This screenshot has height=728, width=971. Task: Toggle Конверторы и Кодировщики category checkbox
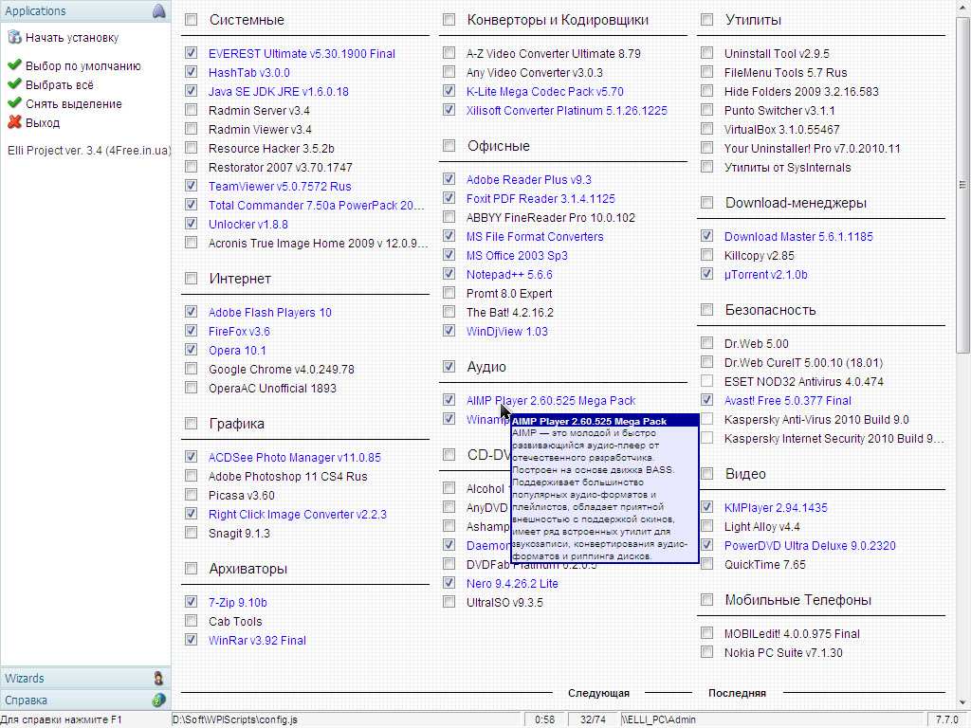[x=449, y=20]
